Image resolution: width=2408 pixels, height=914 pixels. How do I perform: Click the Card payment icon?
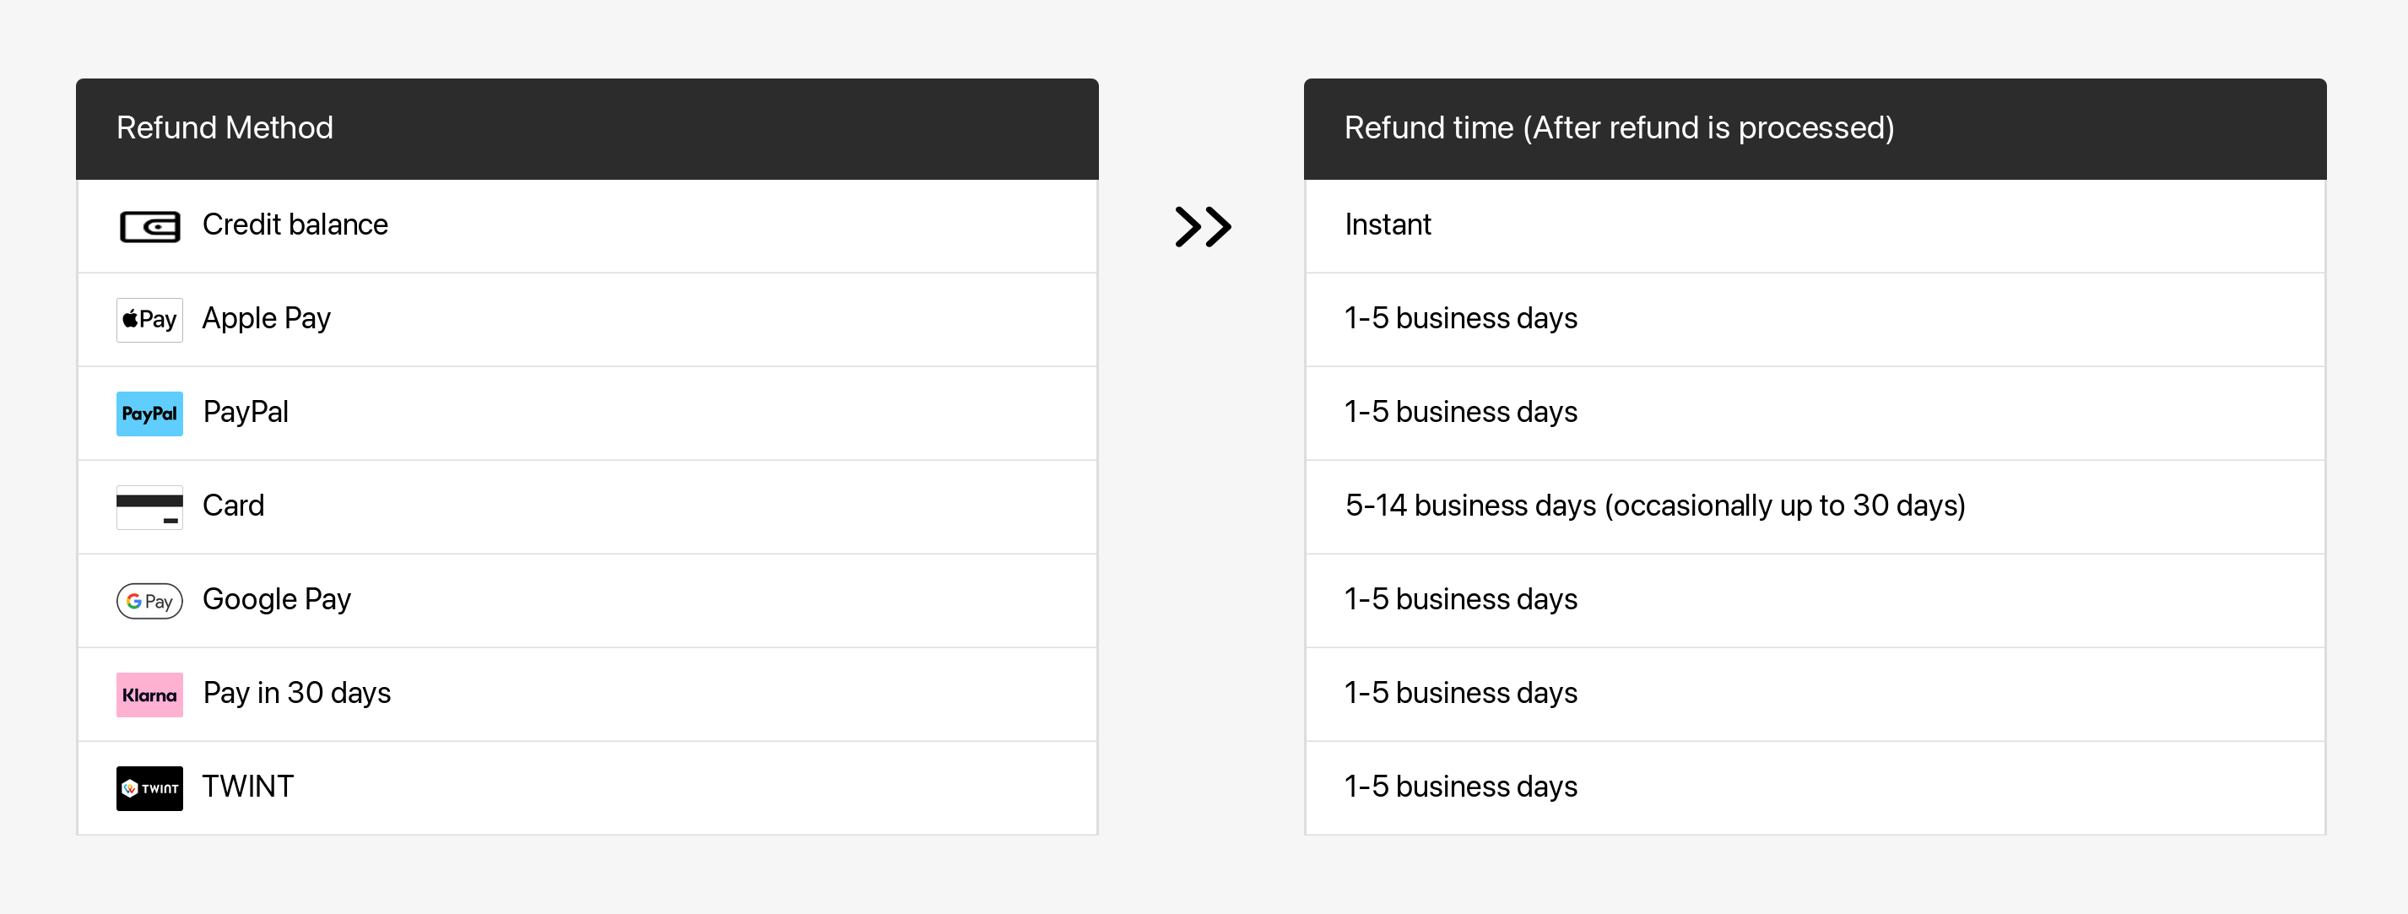coord(149,506)
